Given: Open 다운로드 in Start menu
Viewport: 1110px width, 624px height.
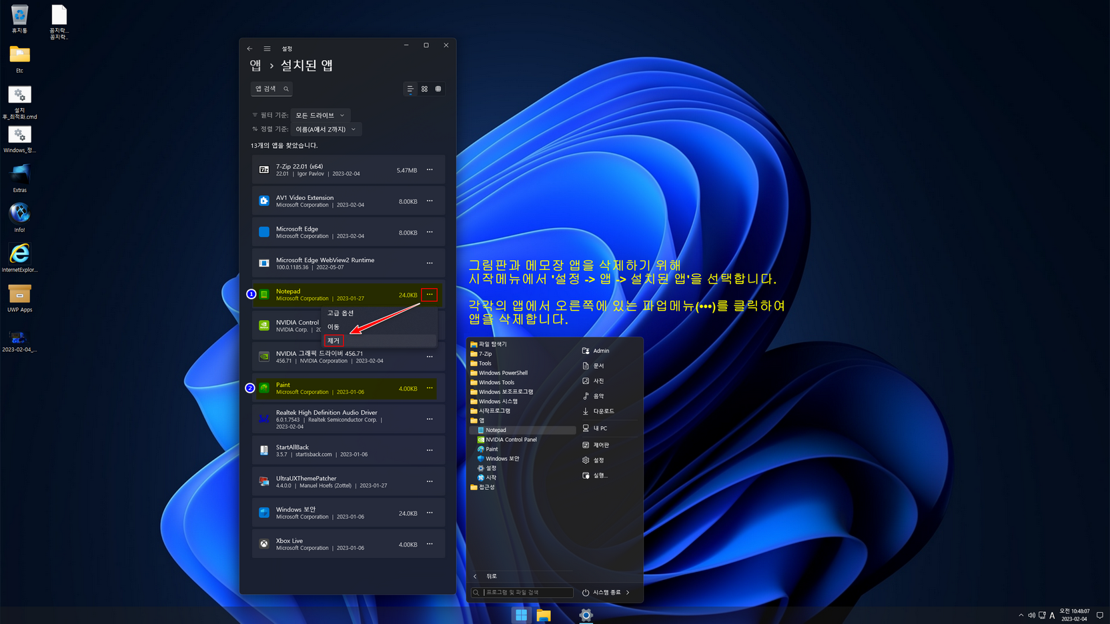Looking at the screenshot, I should tap(598, 411).
